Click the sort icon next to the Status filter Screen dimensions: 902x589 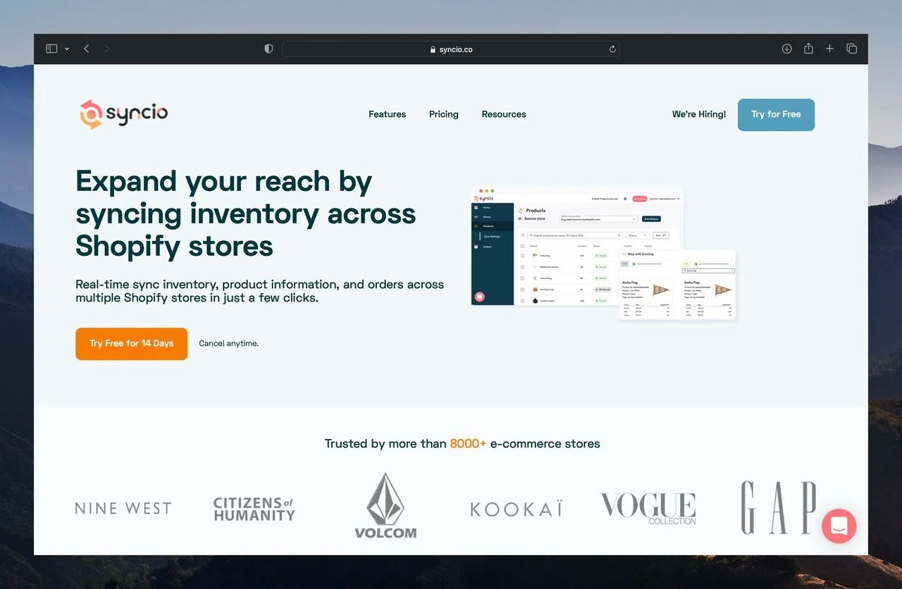tap(664, 235)
